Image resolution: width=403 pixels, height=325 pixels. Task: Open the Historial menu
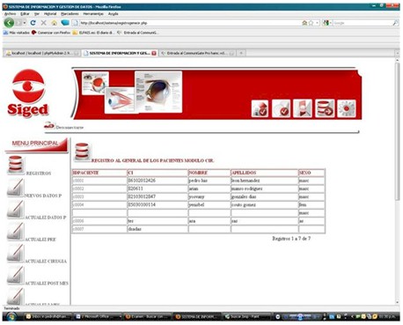[50, 14]
